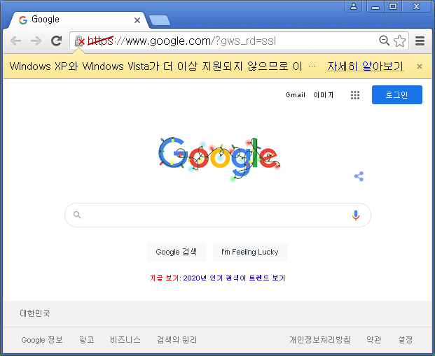Image resolution: width=435 pixels, height=356 pixels.
Task: Open the Gmail link
Action: 295,95
